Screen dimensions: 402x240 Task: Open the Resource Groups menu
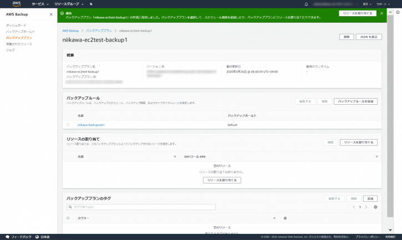[69, 4]
